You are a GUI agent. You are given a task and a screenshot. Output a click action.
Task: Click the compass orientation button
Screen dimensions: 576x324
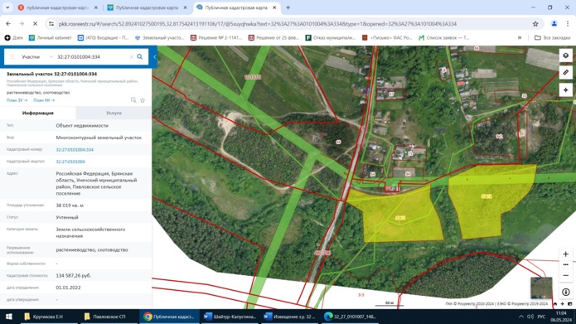(x=566, y=292)
